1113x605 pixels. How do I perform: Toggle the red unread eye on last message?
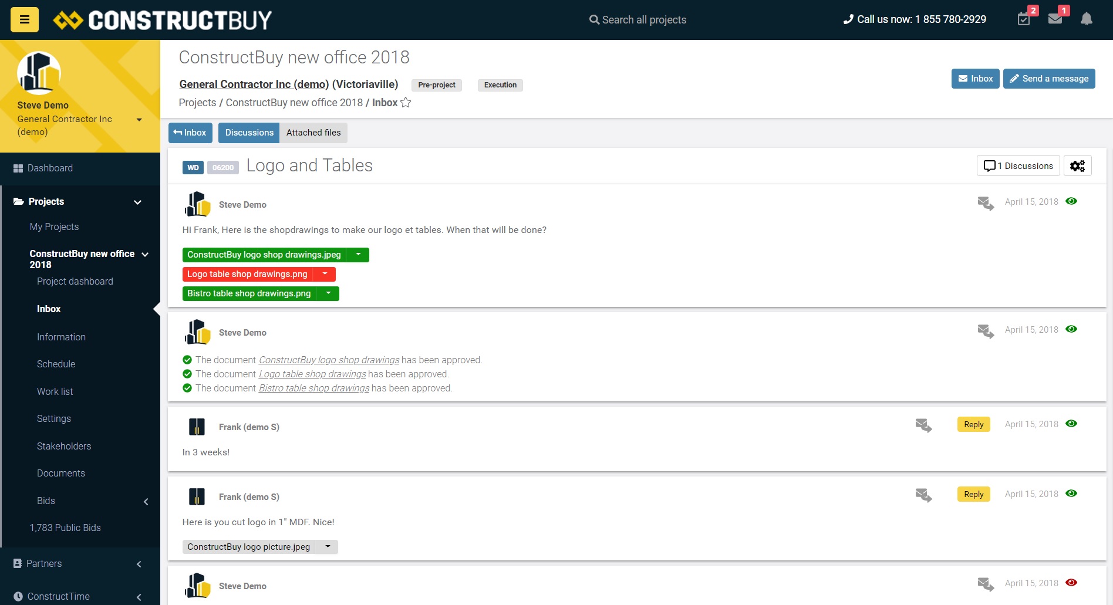click(x=1071, y=583)
